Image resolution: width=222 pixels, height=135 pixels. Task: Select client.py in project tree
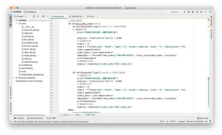point(27,33)
